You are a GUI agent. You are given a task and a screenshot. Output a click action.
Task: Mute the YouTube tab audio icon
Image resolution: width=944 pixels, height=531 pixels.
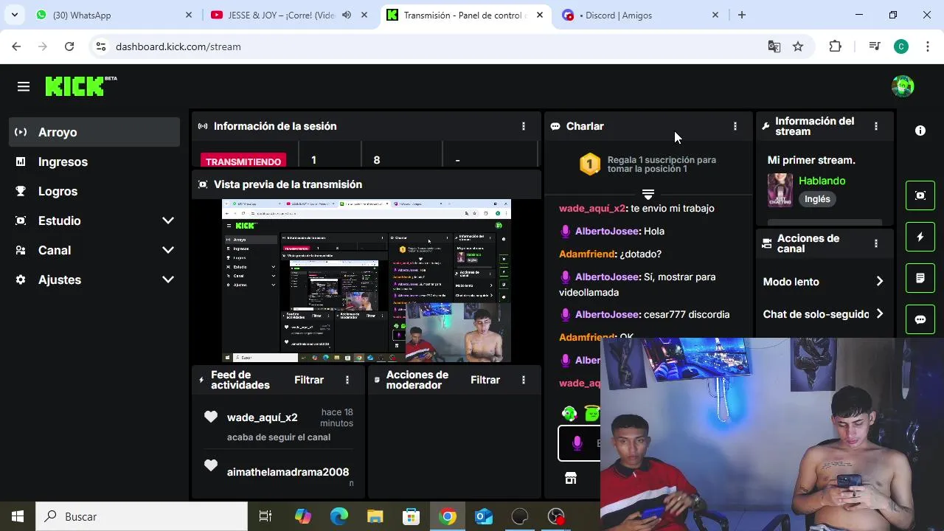coord(347,15)
